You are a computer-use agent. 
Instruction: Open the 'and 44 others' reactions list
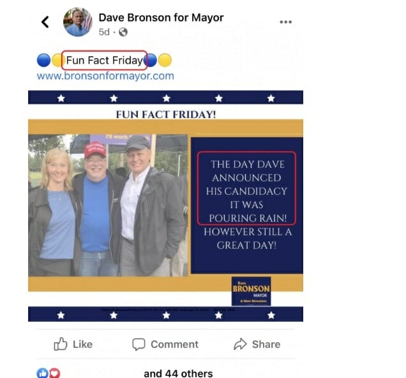point(178,374)
